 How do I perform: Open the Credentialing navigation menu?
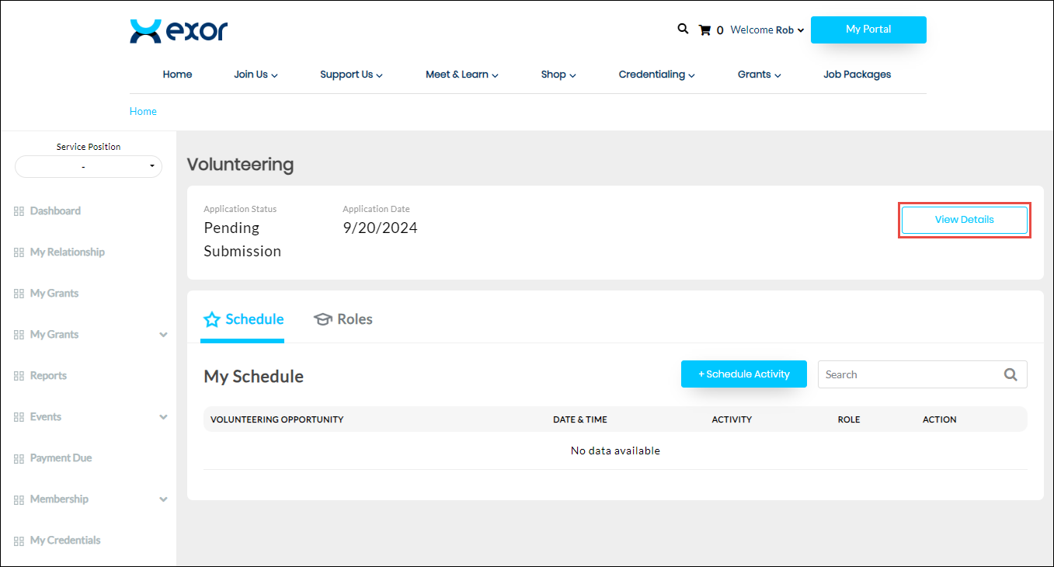click(x=656, y=75)
